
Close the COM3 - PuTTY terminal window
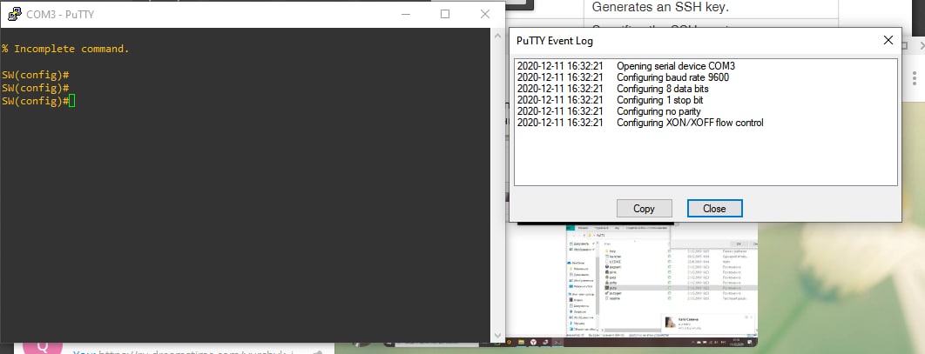coord(485,14)
